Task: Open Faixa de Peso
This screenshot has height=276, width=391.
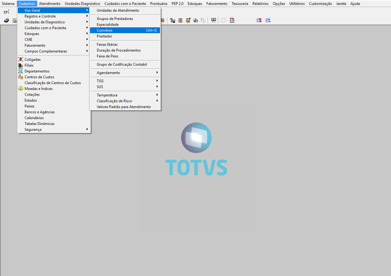Action: click(125, 56)
